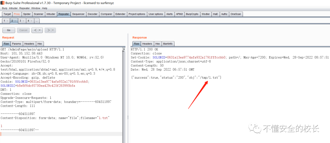Open the Intruder menu
The height and width of the screenshot is (143, 330).
pyautogui.click(x=13, y=8)
